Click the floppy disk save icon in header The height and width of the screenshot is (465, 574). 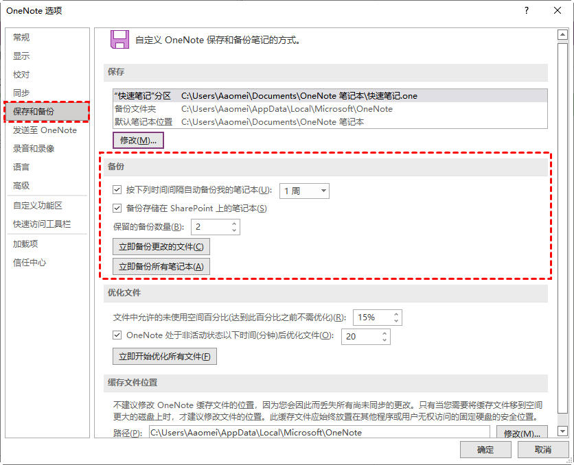(x=120, y=40)
